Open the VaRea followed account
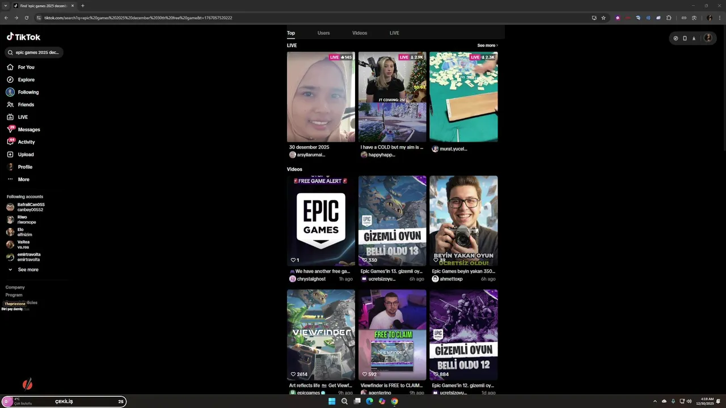 [18, 244]
